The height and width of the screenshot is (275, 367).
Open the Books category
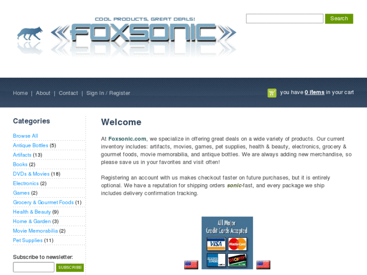20,164
